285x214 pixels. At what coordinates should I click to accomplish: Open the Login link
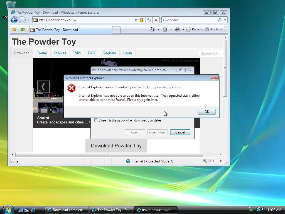(x=127, y=53)
